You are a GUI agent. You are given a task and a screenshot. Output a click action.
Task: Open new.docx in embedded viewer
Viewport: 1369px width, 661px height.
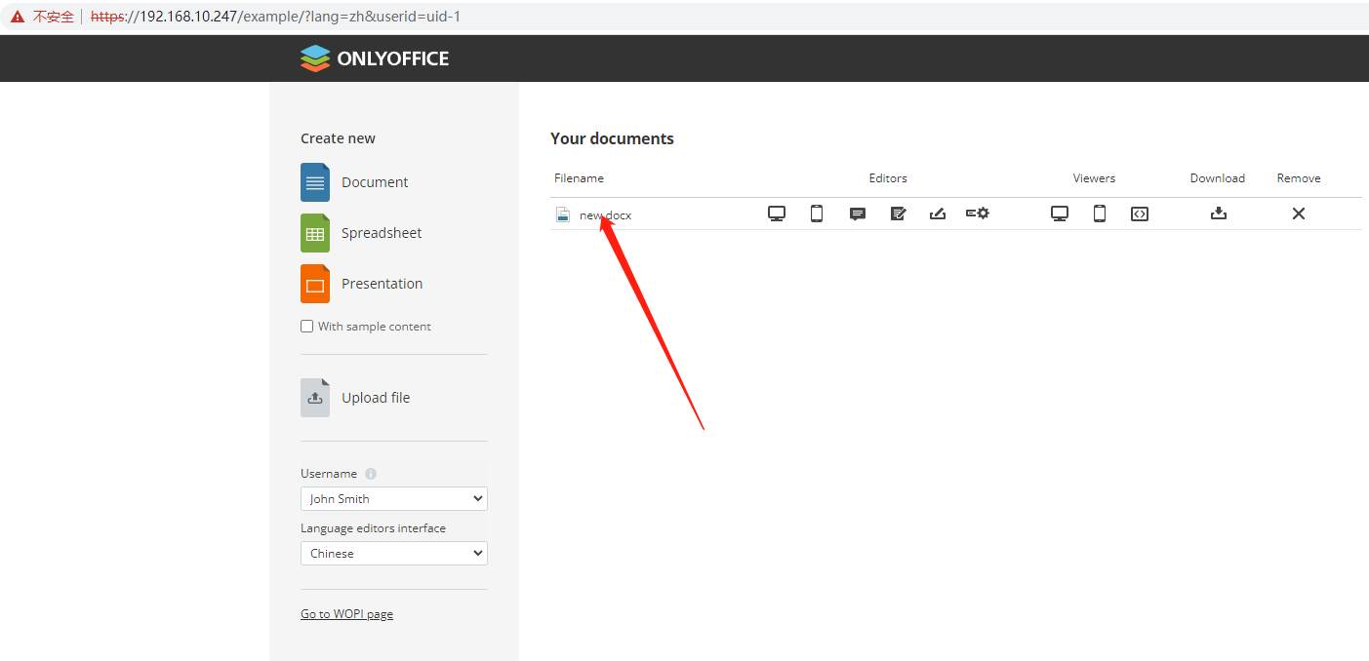click(1140, 214)
